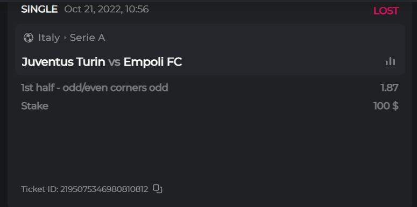Click the breadcrumb arrow between Italy and Serie A

click(65, 38)
